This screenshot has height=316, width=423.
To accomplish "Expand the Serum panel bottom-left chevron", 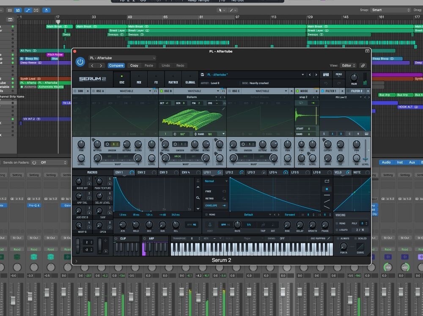I will (x=76, y=261).
